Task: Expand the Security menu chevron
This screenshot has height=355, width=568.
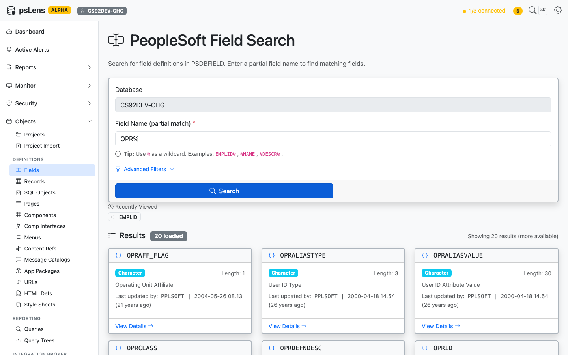Action: (x=90, y=103)
